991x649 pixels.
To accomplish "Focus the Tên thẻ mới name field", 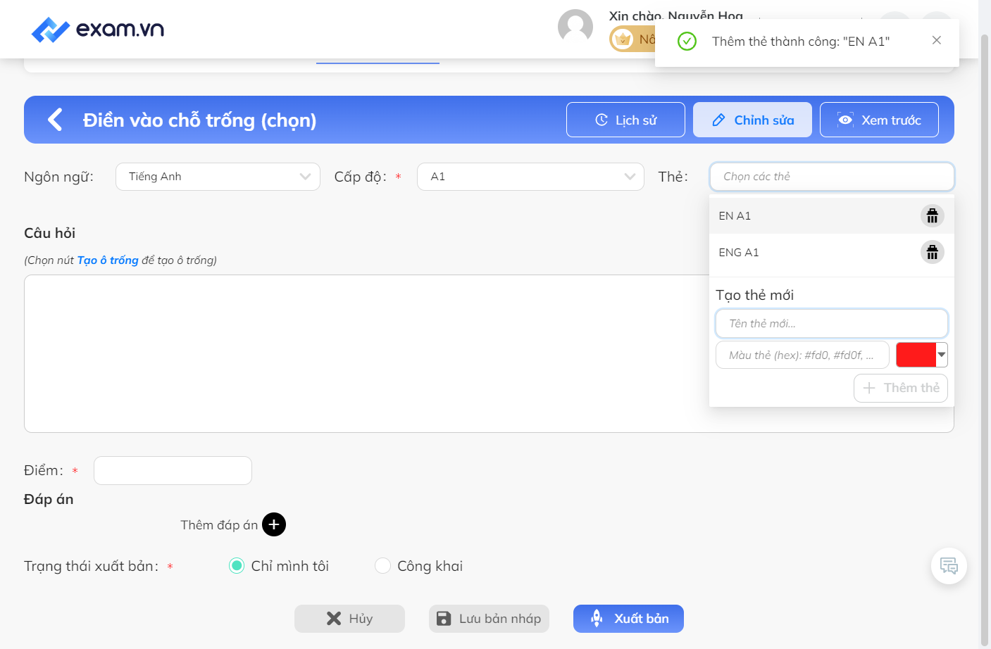I will pyautogui.click(x=832, y=324).
